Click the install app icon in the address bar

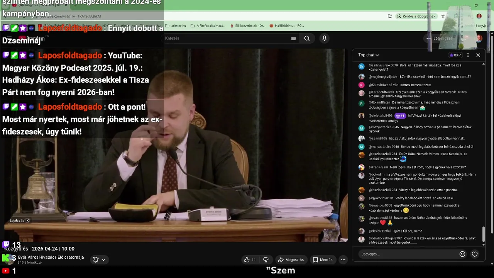click(x=390, y=16)
